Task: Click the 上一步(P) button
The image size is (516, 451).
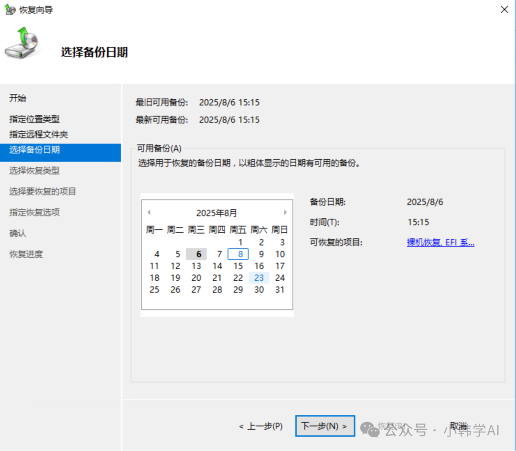Action: click(x=261, y=426)
